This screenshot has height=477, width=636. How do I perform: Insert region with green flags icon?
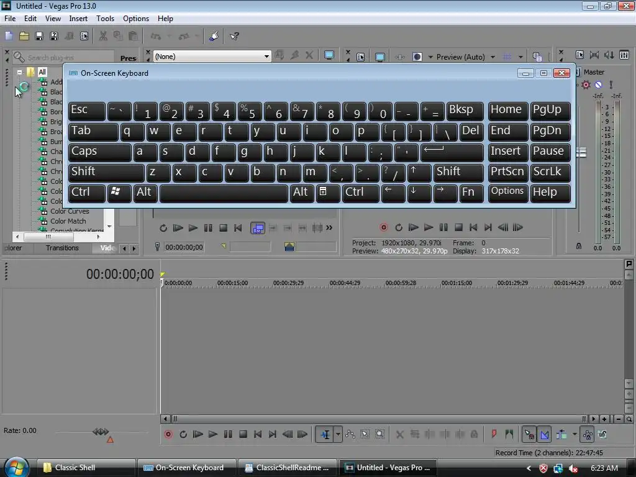(509, 434)
